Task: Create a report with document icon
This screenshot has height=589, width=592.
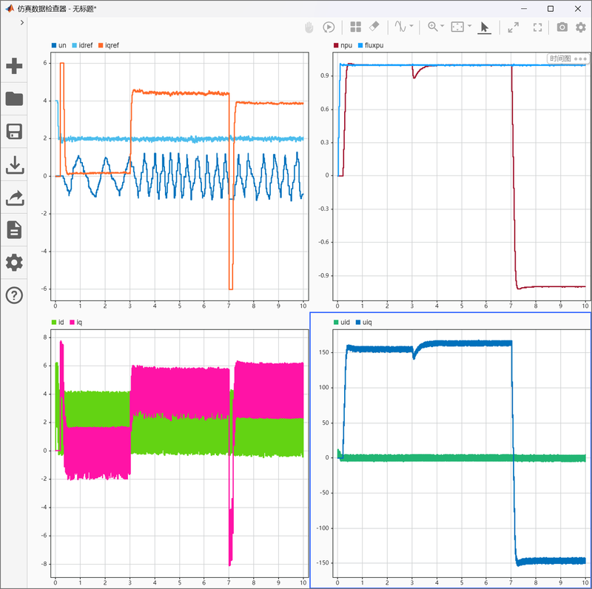Action: coord(14,230)
